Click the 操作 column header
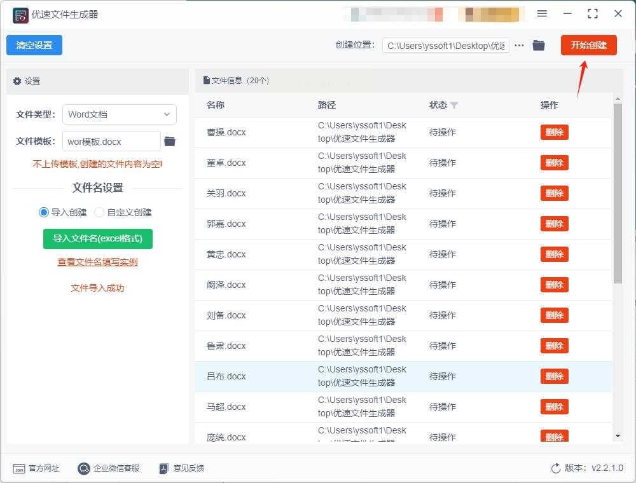This screenshot has width=636, height=483. [550, 105]
